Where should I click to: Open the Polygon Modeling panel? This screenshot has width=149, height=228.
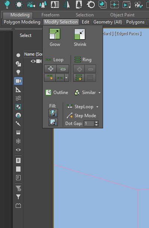coord(22,22)
